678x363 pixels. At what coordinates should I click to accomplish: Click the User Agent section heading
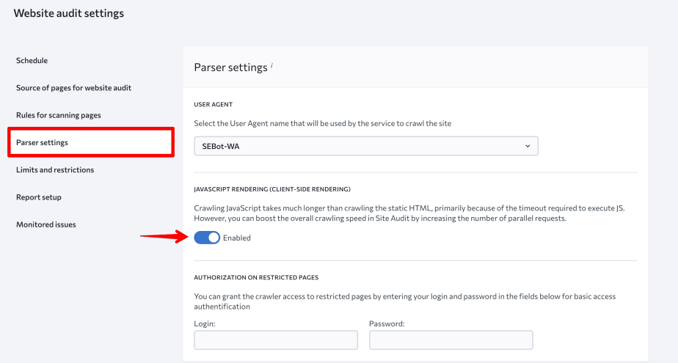tap(214, 105)
